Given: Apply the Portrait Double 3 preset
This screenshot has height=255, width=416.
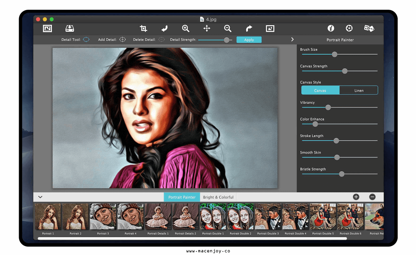Looking at the screenshot, I should (268, 216).
